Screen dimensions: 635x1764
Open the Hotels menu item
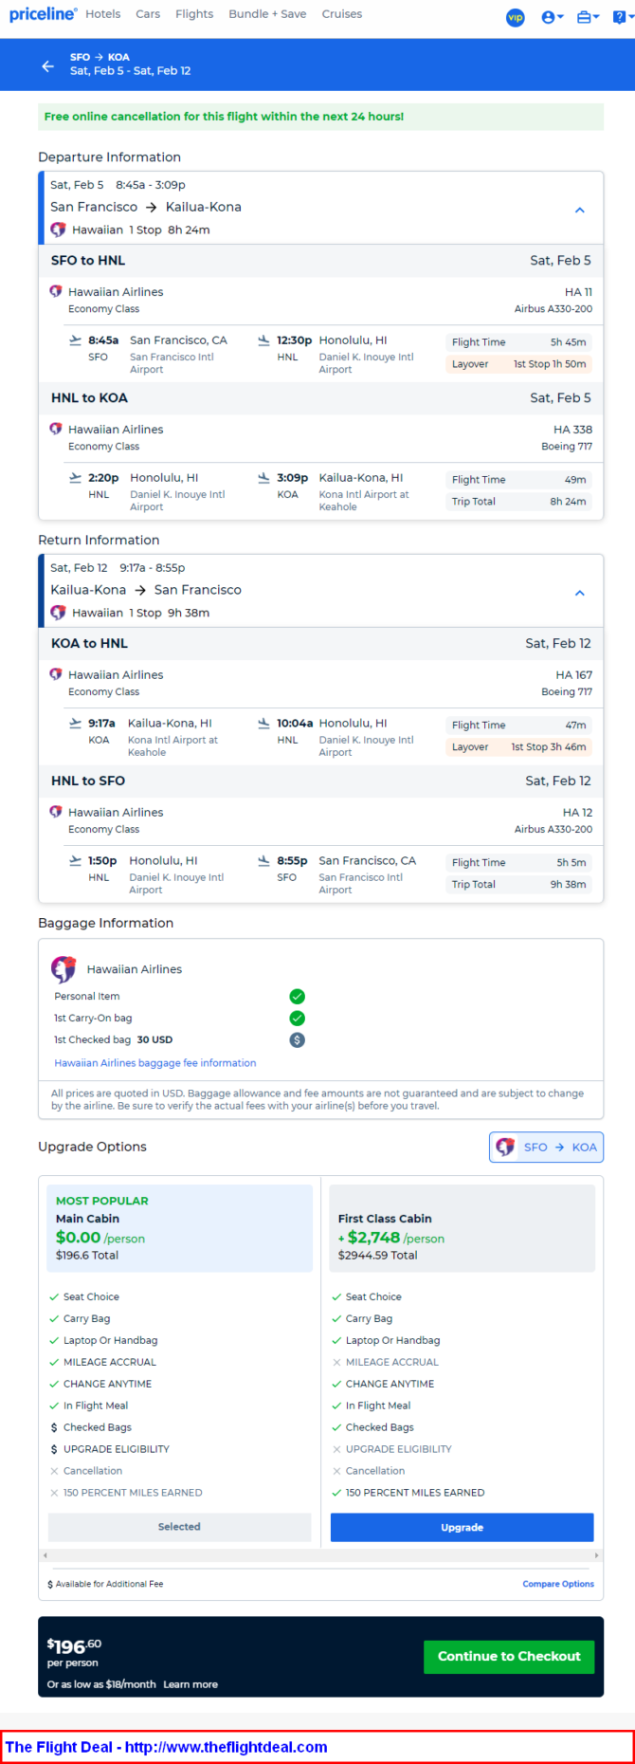(102, 14)
